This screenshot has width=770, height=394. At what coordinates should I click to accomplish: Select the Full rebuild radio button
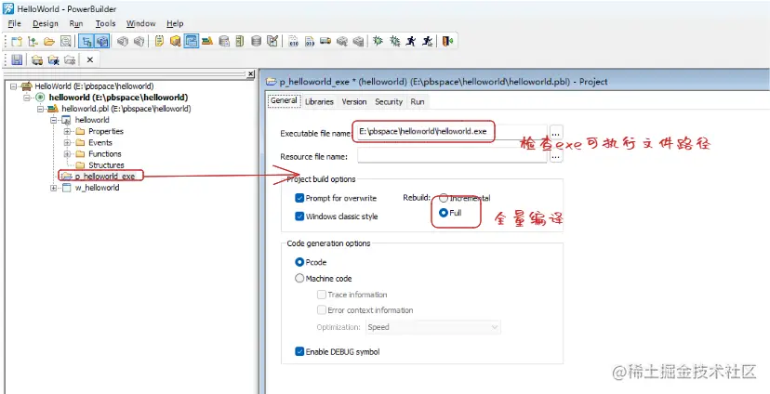[x=444, y=213]
